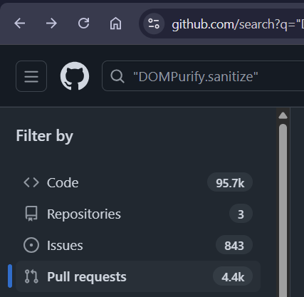
Task: Filter results by Issues
Action: pos(138,245)
